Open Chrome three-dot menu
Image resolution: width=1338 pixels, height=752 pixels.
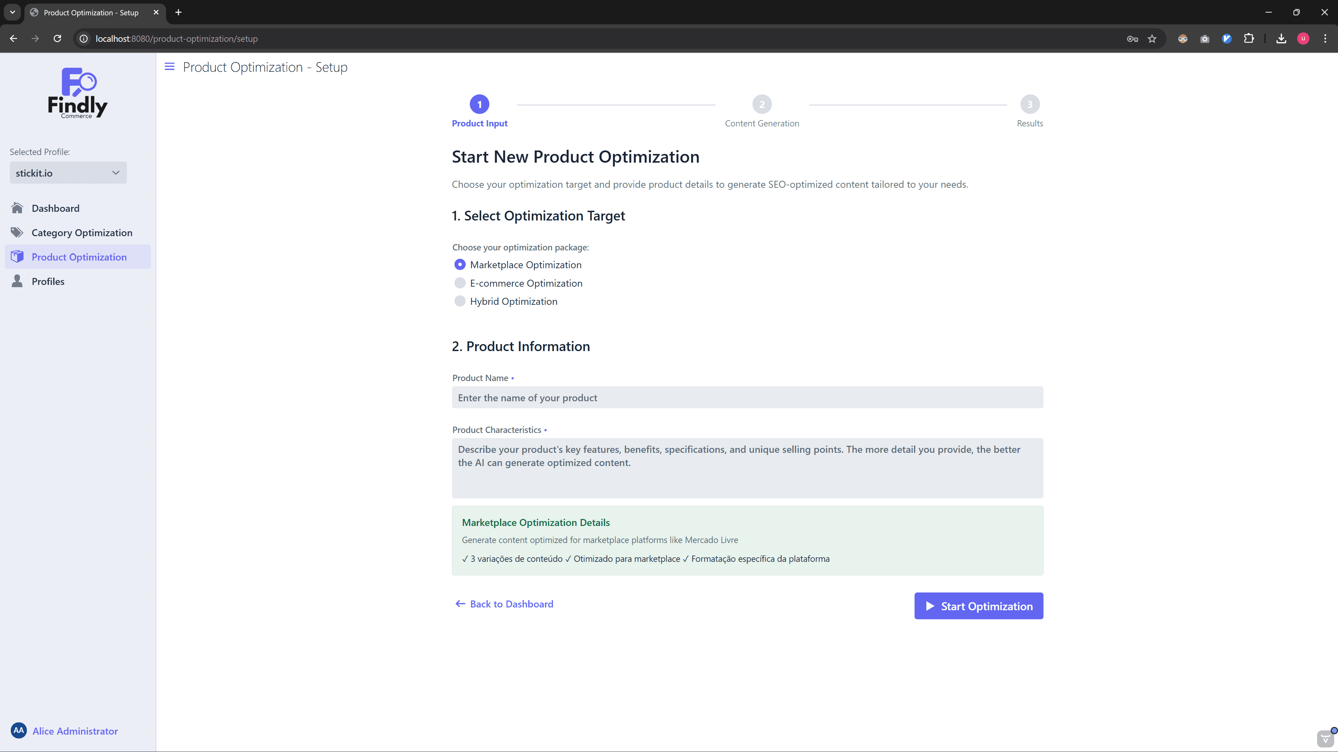point(1325,39)
